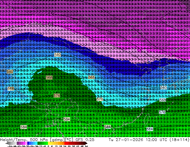
Task: Select the dark navy blue legend swatch
Action: 28,143
